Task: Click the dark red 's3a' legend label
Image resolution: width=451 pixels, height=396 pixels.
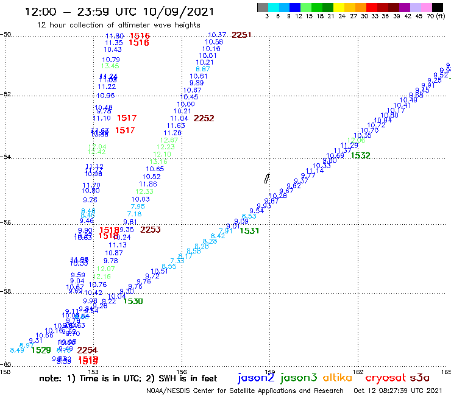Action: [x=419, y=378]
